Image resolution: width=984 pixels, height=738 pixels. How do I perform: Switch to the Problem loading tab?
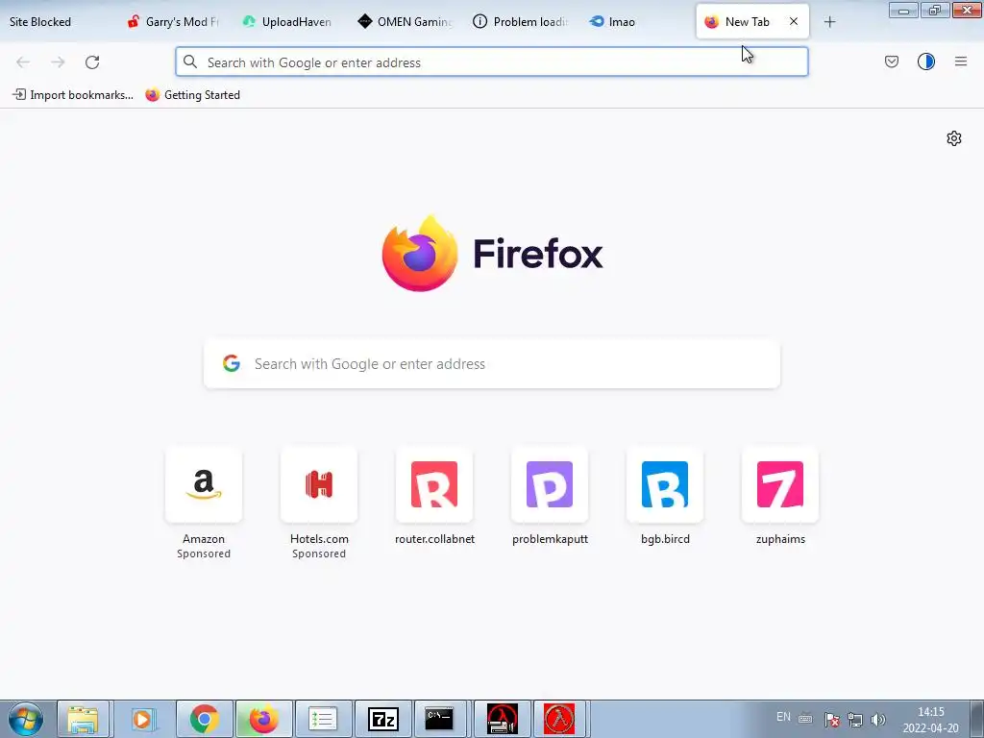pyautogui.click(x=521, y=22)
